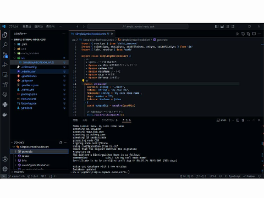
Task: Run the file with the play icon
Action: (238, 34)
